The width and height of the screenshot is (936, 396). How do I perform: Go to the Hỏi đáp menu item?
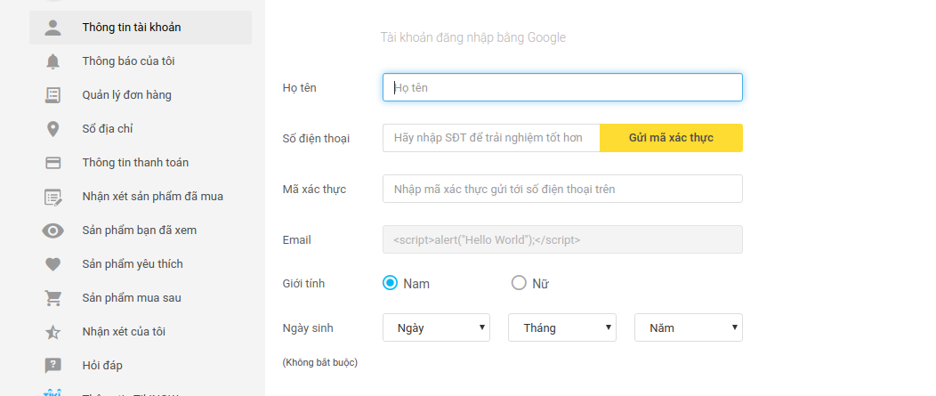pos(102,366)
